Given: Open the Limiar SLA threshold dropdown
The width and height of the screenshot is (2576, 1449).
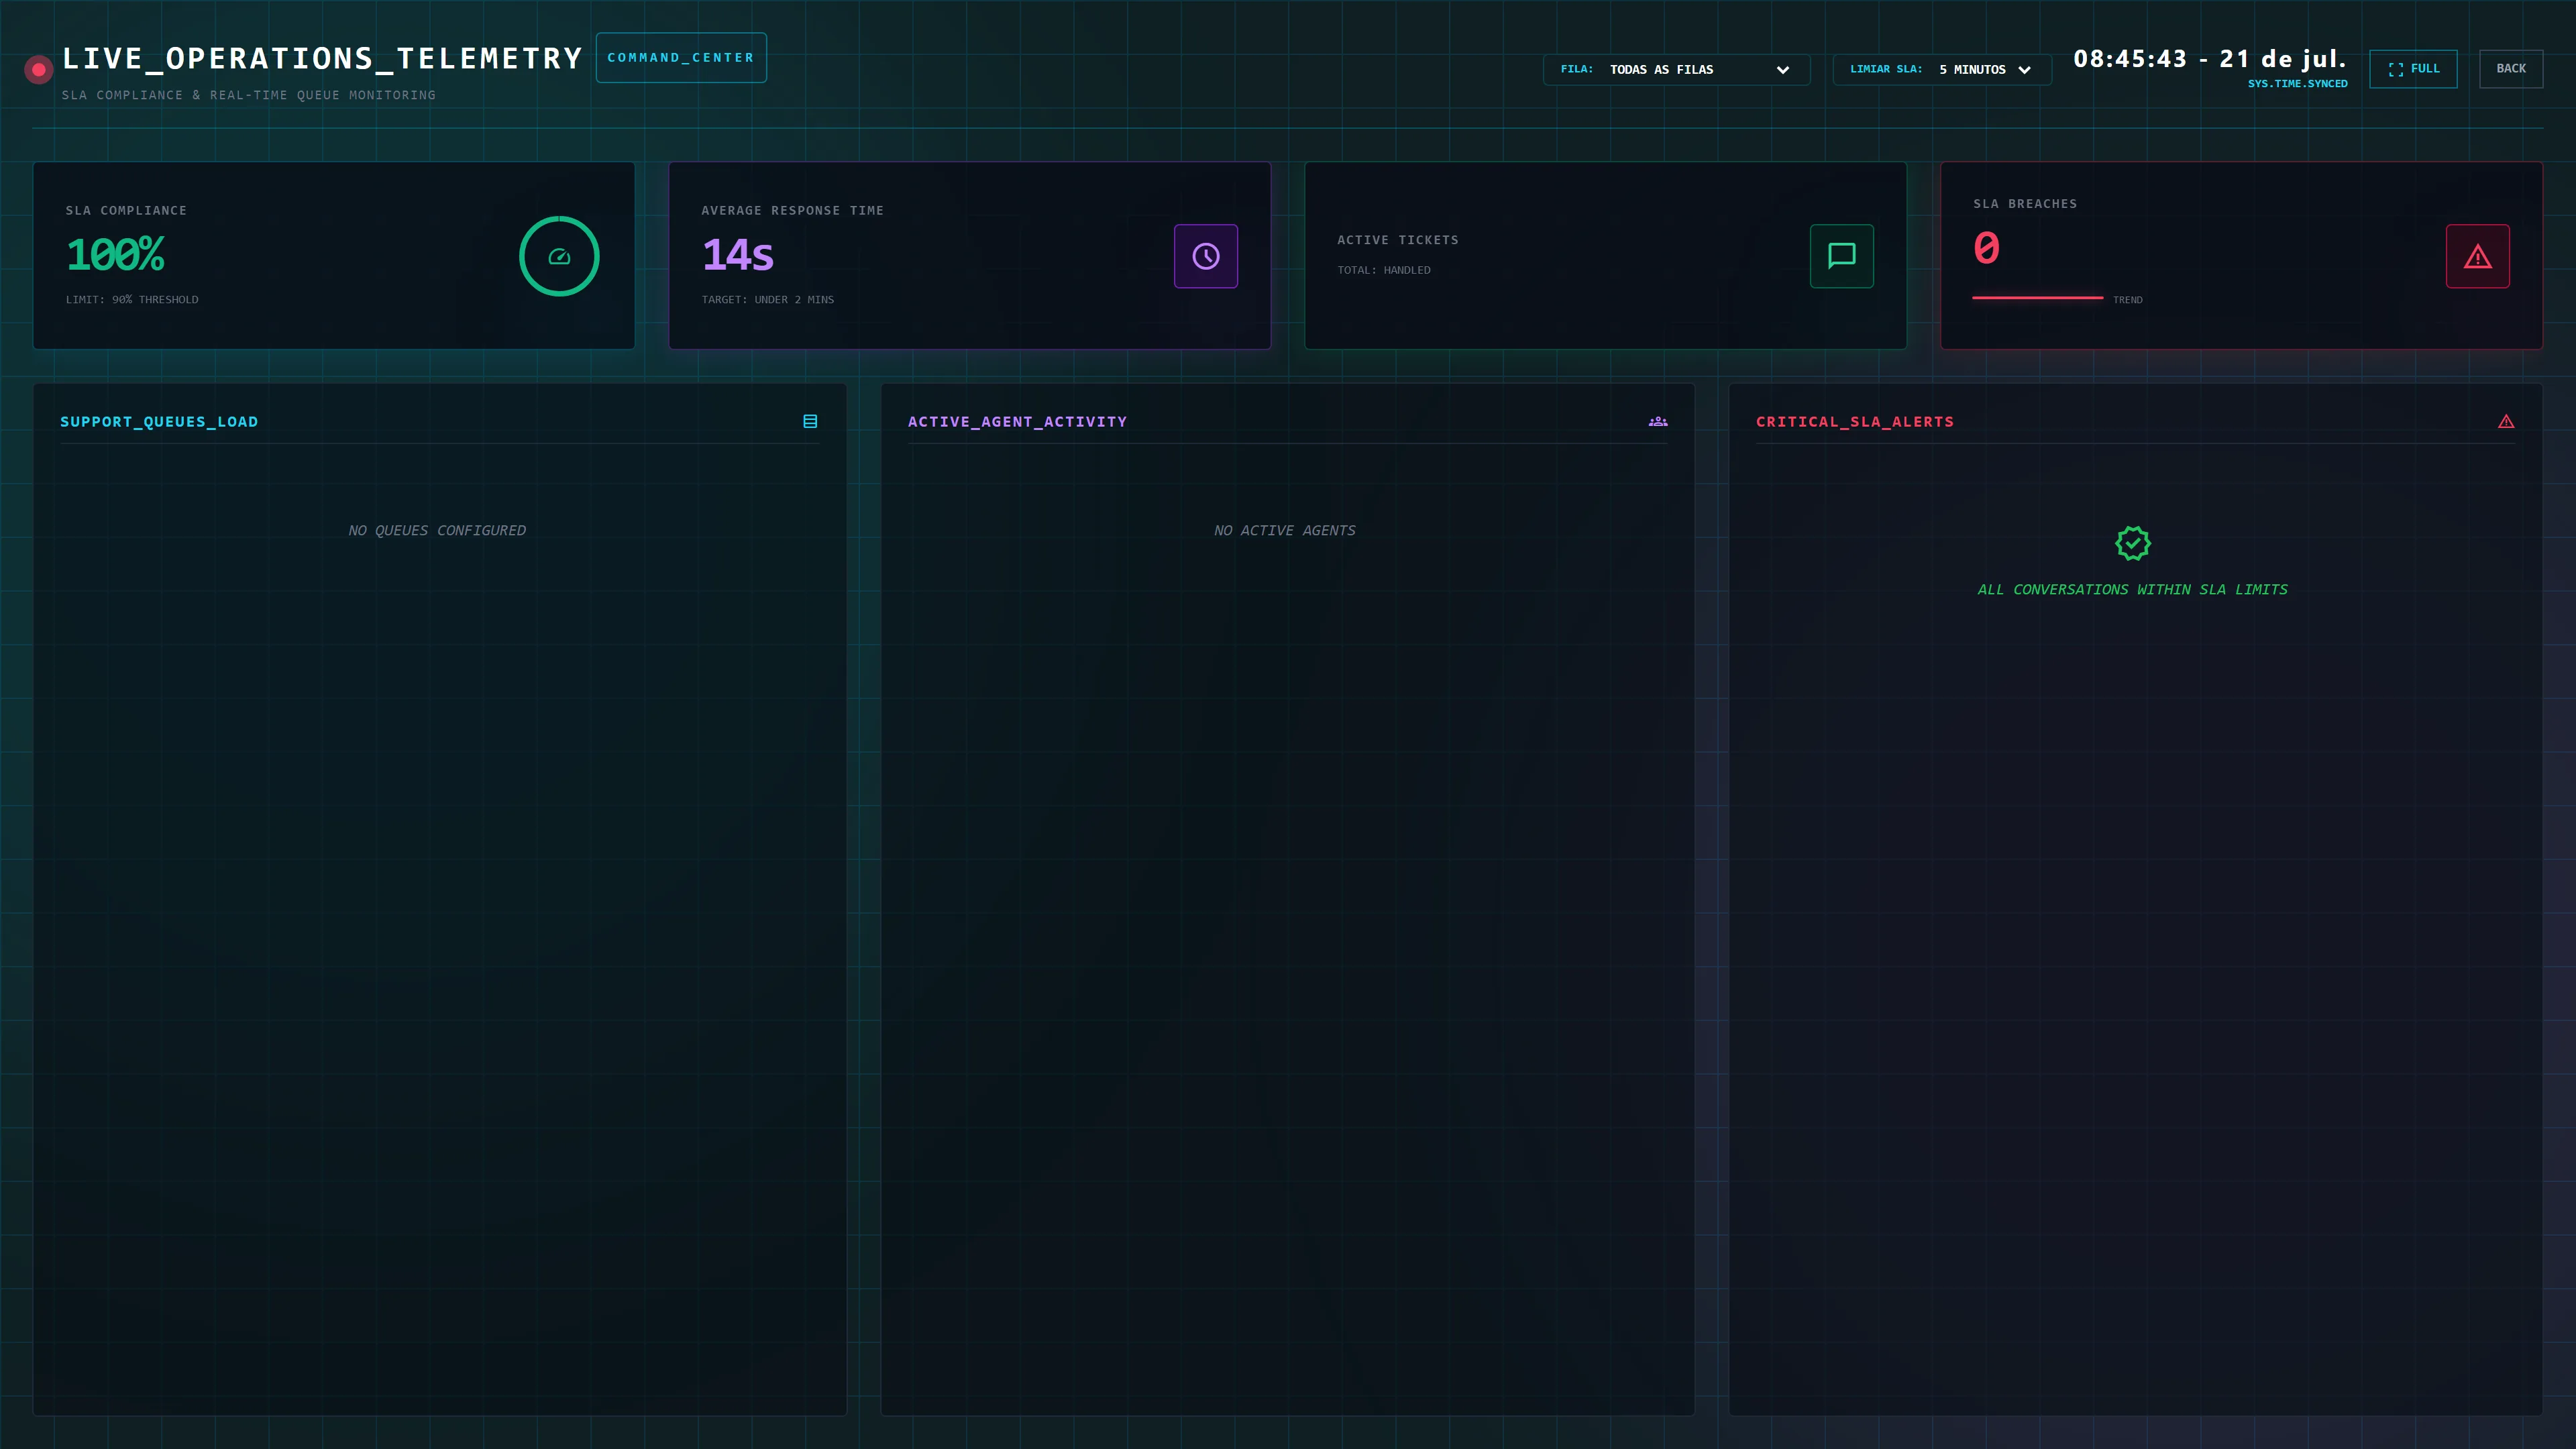Looking at the screenshot, I should coord(1941,69).
